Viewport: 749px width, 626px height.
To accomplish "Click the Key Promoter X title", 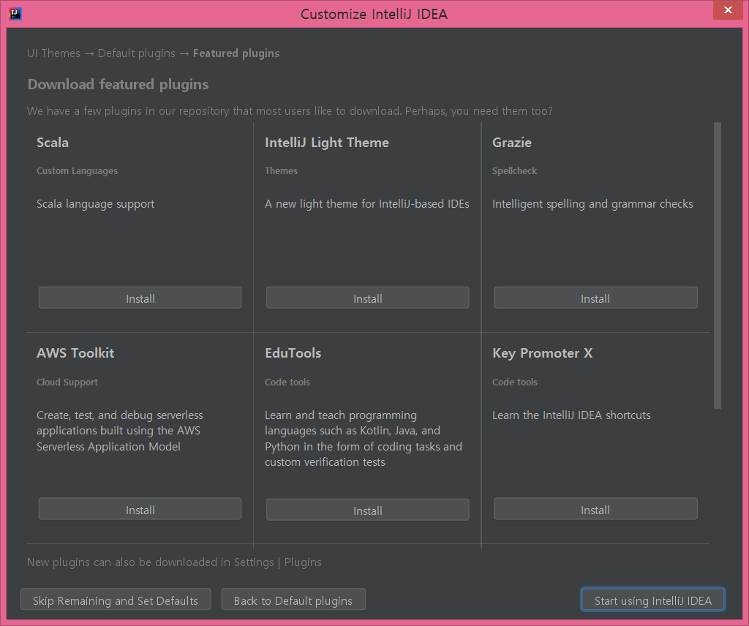I will (x=543, y=353).
